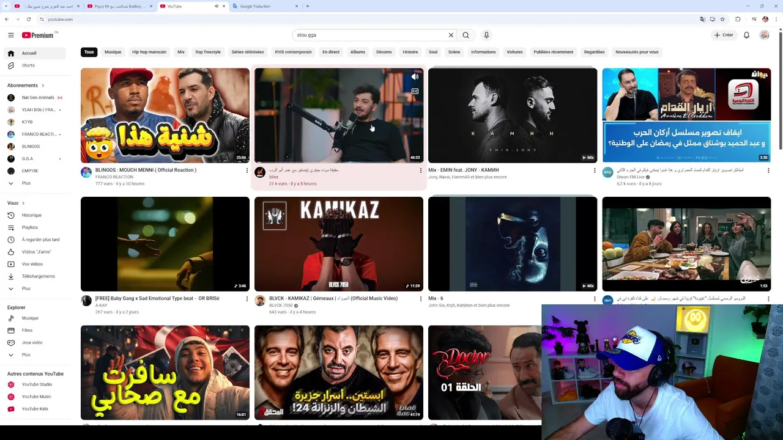Mute the YouTube tab audio
Screen dimensions: 783x440
click(216, 6)
